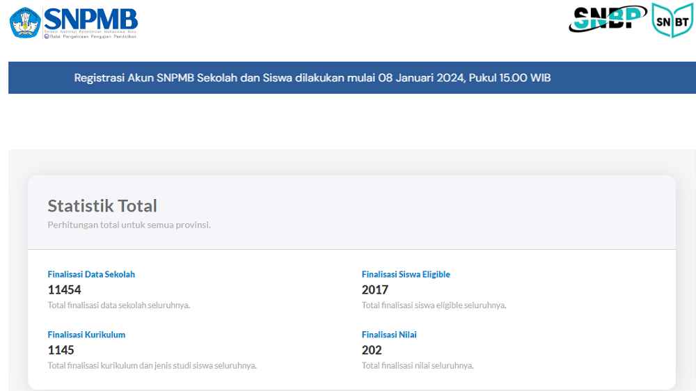Open the Finalisasi Nilai link
The width and height of the screenshot is (696, 391).
tap(389, 335)
